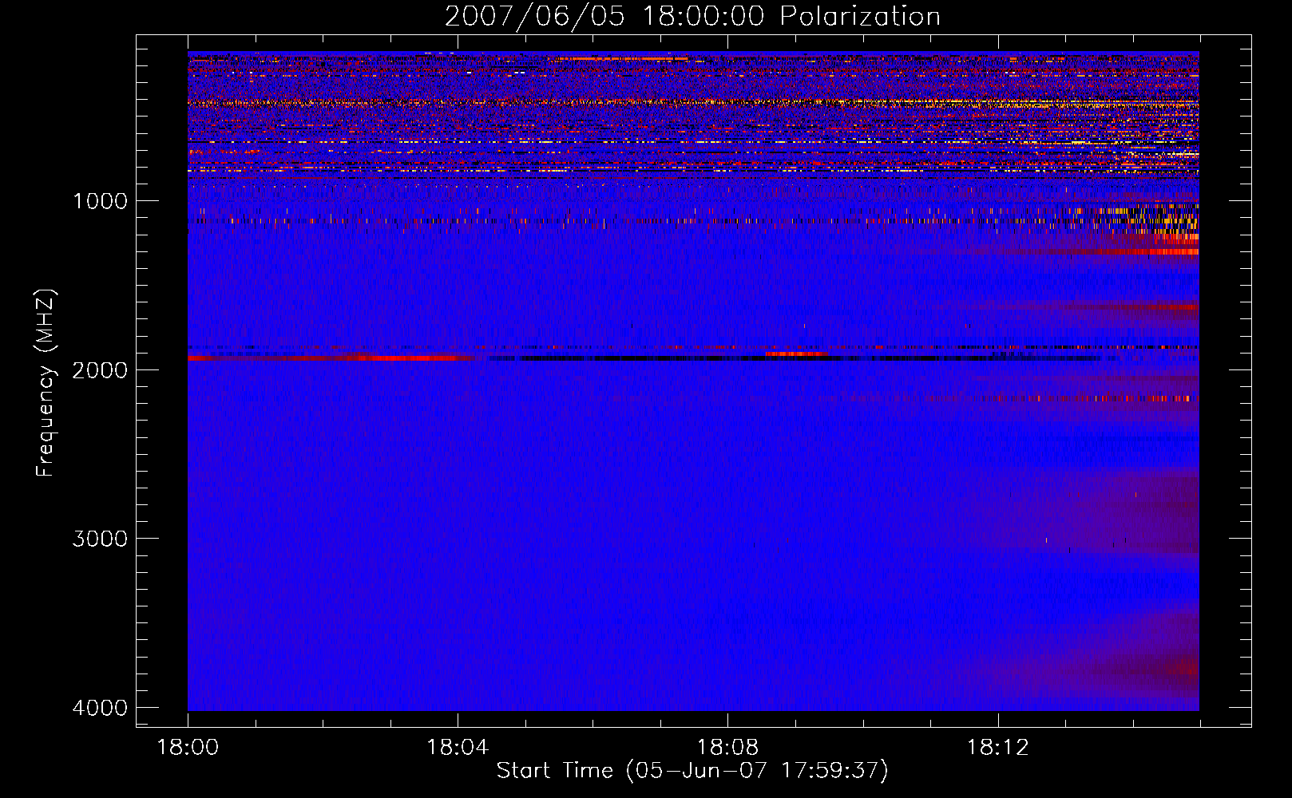Click the 2000 frequency tick label

coord(100,369)
